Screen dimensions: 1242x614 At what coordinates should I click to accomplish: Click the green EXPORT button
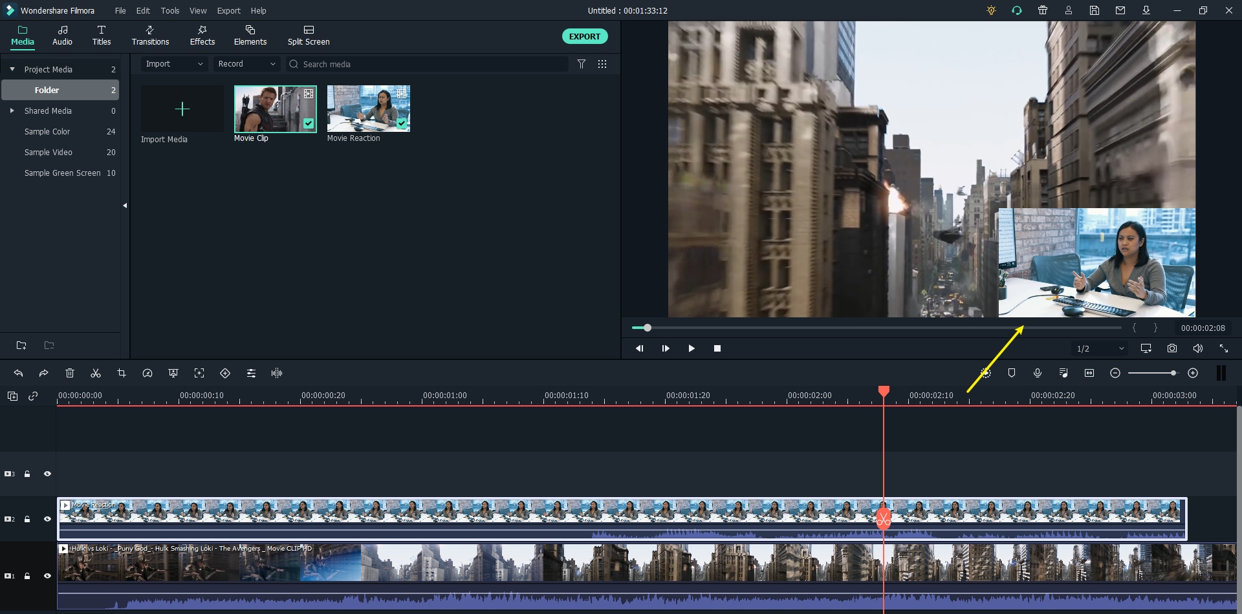(585, 36)
